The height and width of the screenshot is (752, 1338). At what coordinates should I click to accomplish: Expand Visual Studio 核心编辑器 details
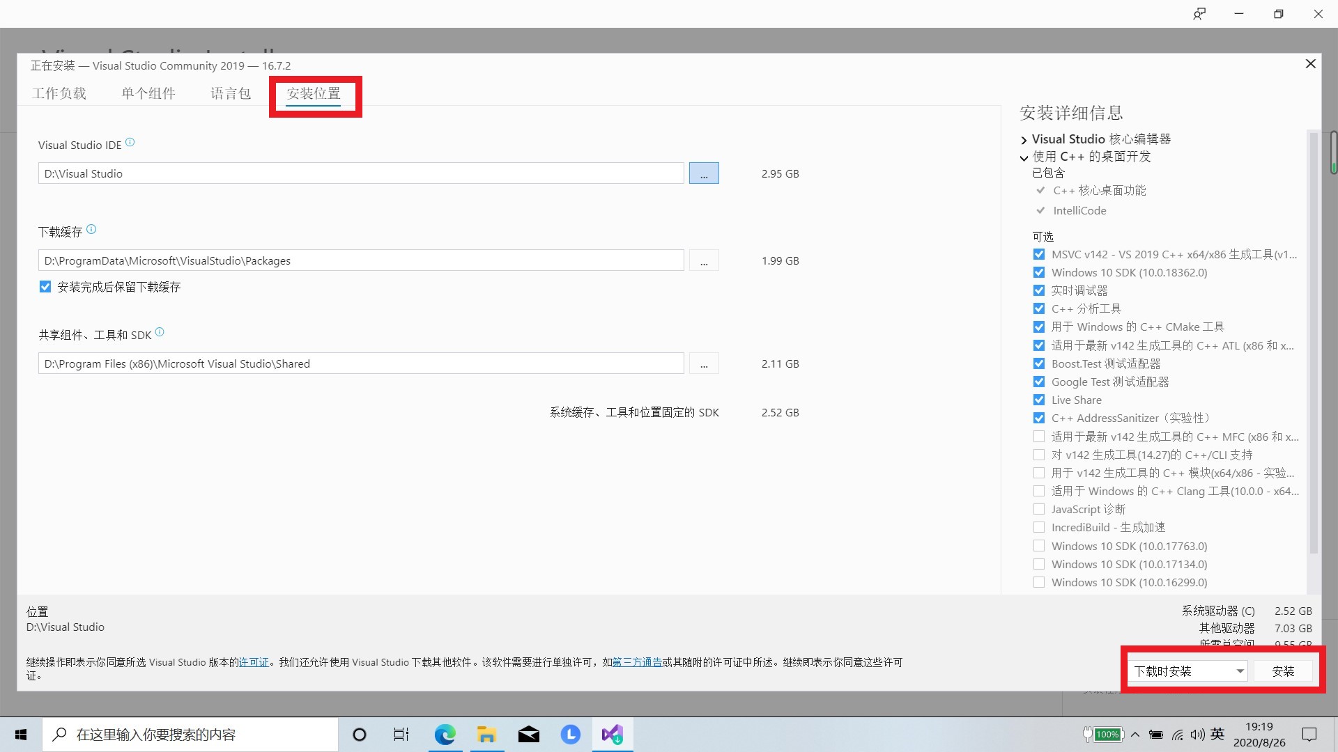coord(1024,139)
